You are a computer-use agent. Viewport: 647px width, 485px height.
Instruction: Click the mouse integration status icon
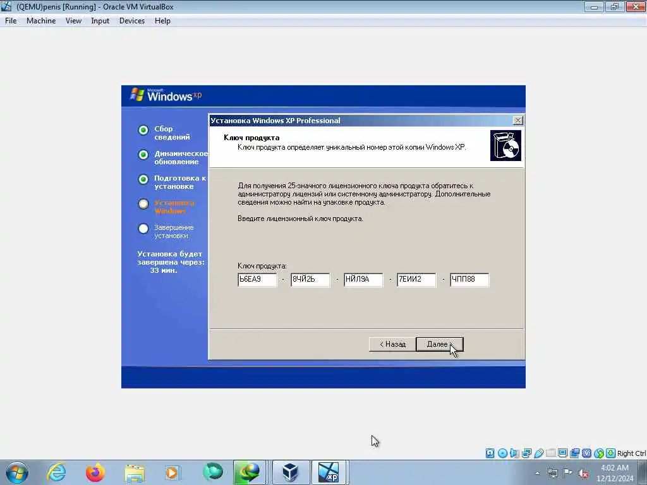[599, 453]
